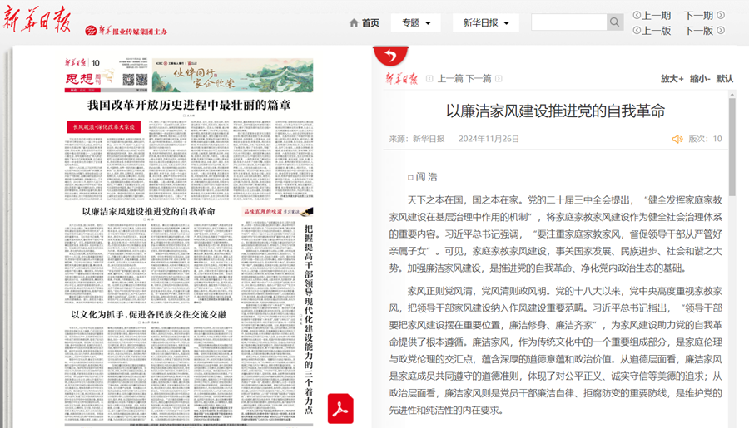Go to previous page 上一版
The image size is (749, 428).
pos(652,31)
